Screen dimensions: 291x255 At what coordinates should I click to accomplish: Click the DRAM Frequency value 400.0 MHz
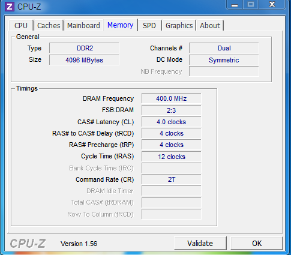click(172, 98)
